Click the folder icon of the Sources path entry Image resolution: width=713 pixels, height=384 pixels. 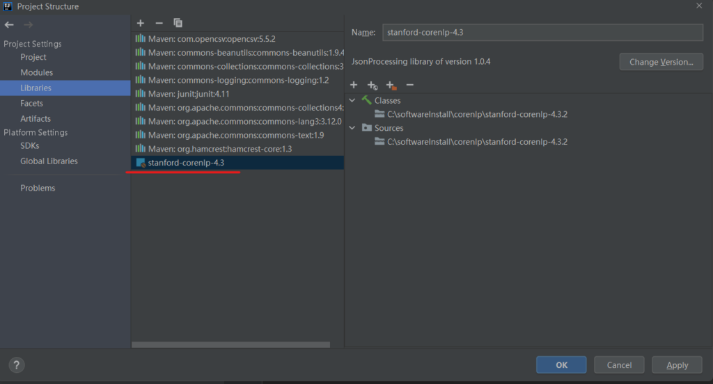click(x=379, y=141)
